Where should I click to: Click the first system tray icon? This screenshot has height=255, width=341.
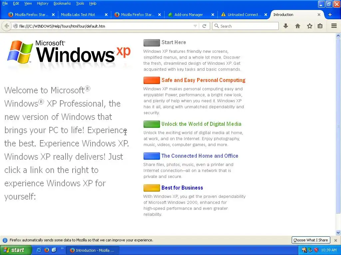tap(304, 250)
